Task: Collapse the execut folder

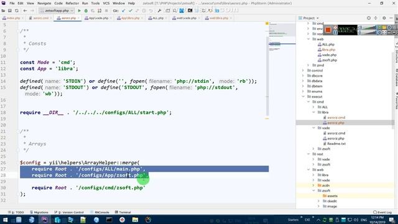Action: click(303, 96)
